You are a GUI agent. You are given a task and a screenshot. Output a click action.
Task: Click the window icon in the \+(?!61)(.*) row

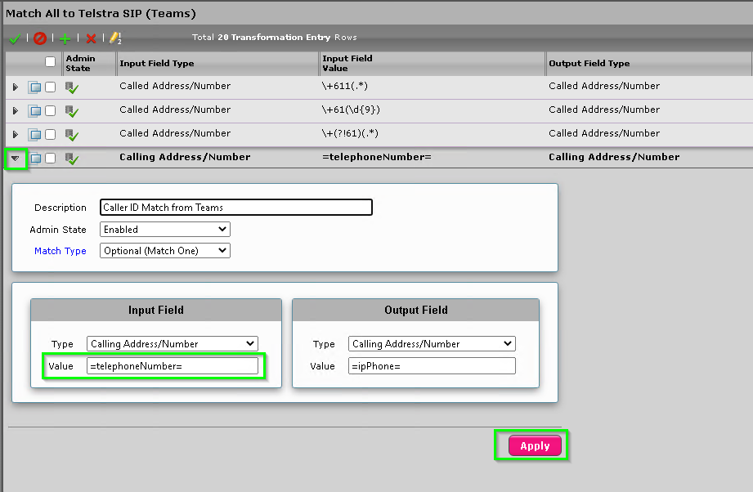(34, 134)
